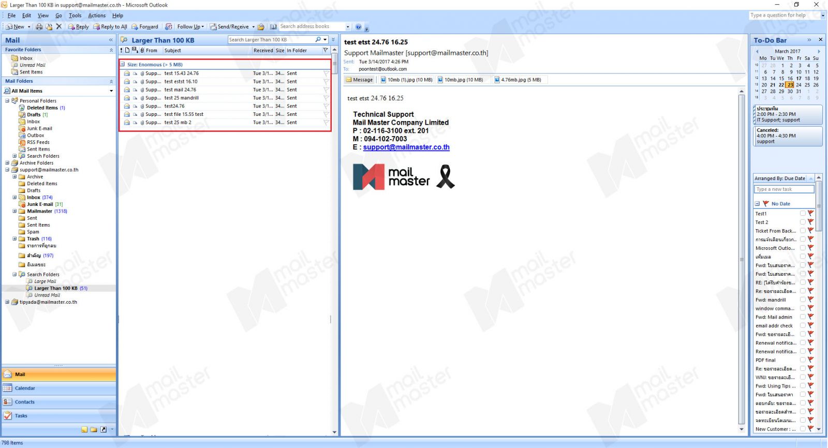The image size is (828, 448).
Task: Open the Send/Receive dropdown arrow
Action: (253, 27)
